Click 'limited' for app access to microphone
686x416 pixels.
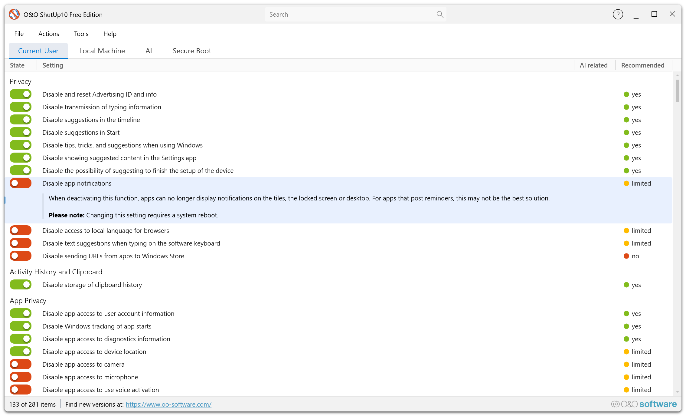tap(641, 377)
